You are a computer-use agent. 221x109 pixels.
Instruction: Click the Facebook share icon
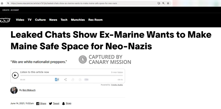(x=38, y=104)
